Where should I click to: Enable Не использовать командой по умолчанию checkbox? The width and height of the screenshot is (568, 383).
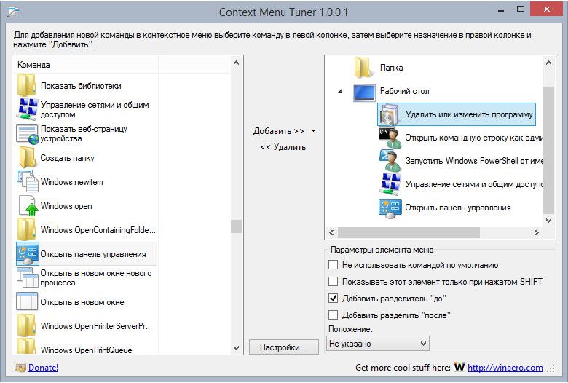click(333, 265)
